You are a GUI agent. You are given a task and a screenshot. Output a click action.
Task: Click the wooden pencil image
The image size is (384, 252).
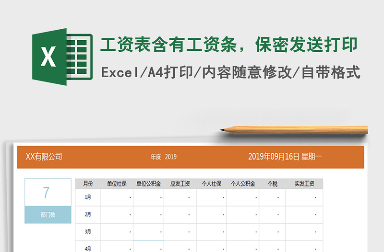294,130
